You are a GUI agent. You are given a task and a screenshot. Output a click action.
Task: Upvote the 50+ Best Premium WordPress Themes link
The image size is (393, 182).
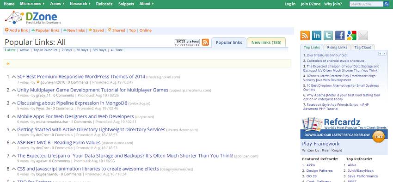coord(14,77)
